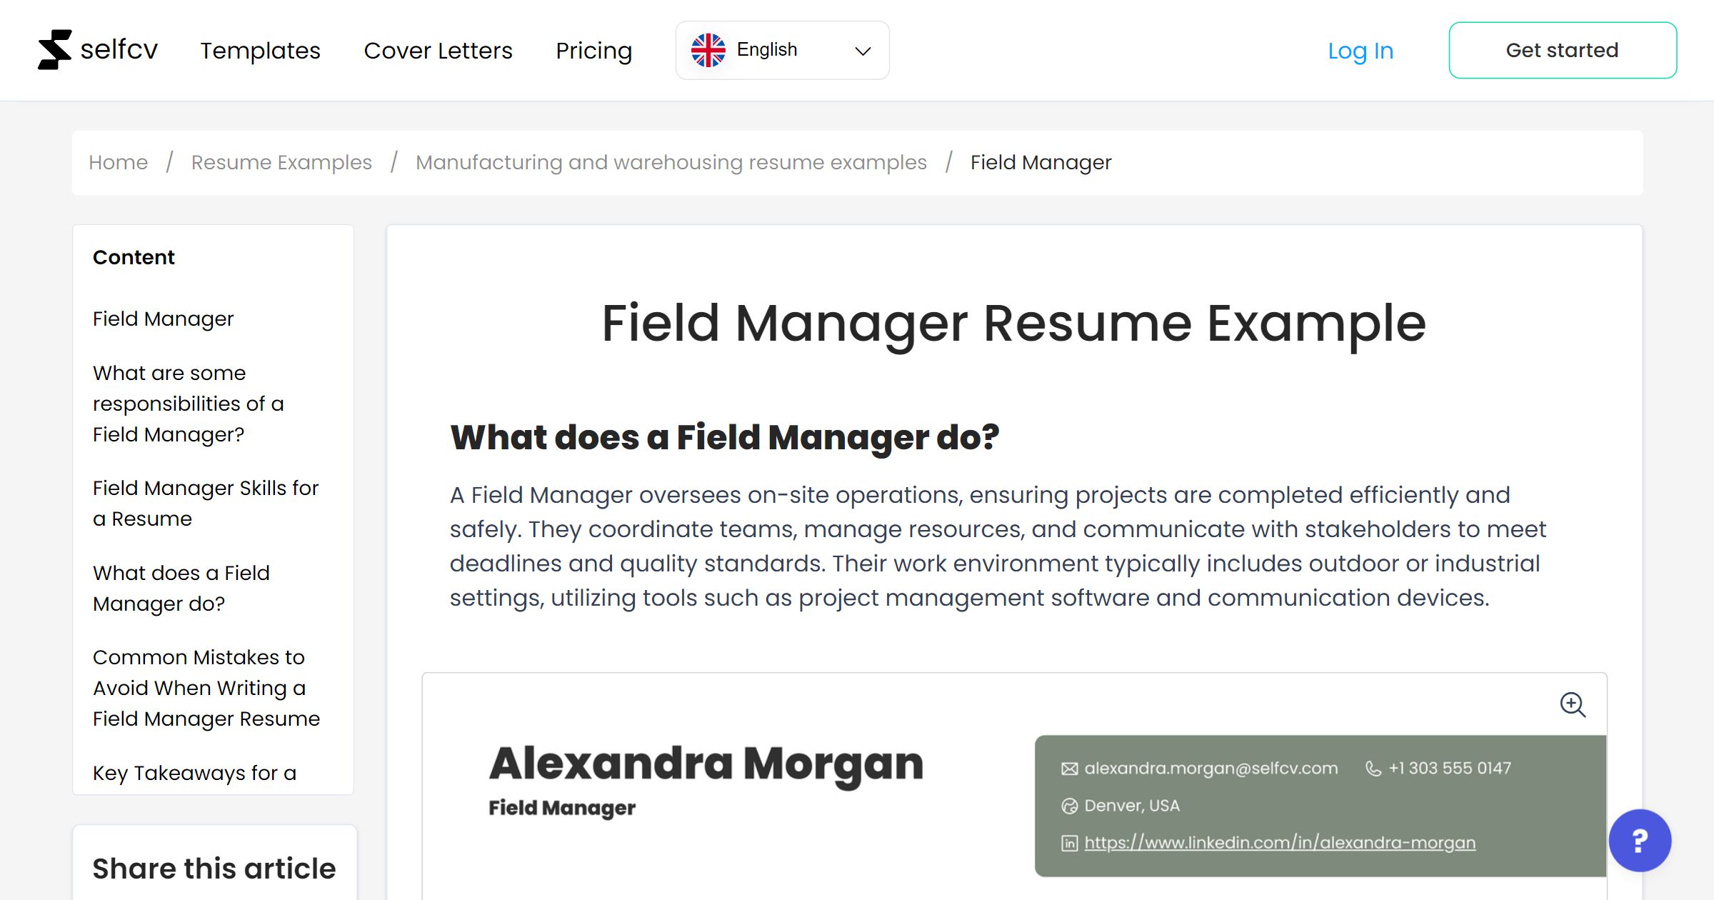This screenshot has height=900, width=1714.
Task: Click the Log In link
Action: point(1360,51)
